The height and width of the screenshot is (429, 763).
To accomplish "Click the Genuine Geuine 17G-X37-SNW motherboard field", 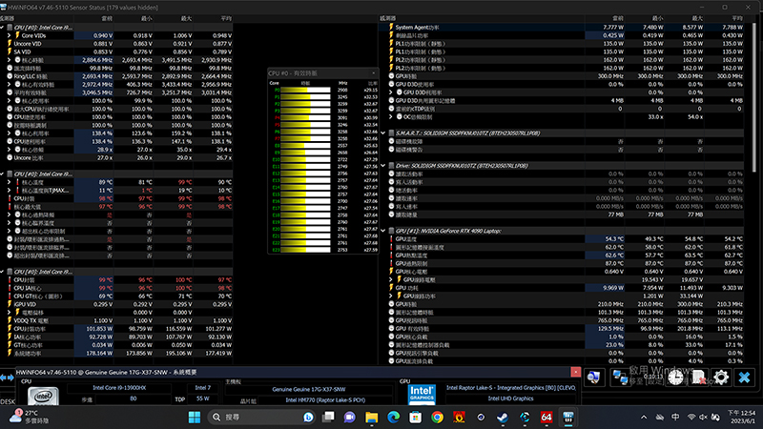I will pos(308,389).
